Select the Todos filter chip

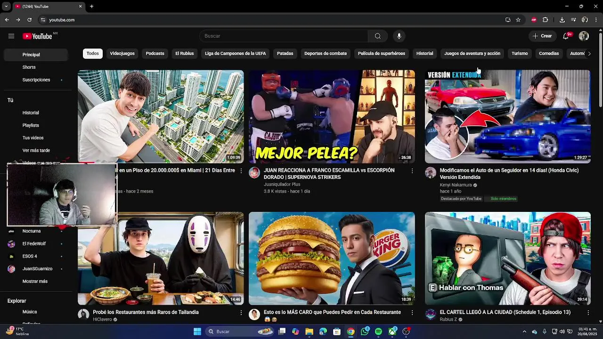(93, 54)
